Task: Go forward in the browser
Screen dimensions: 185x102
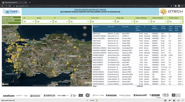Action: 6,6
